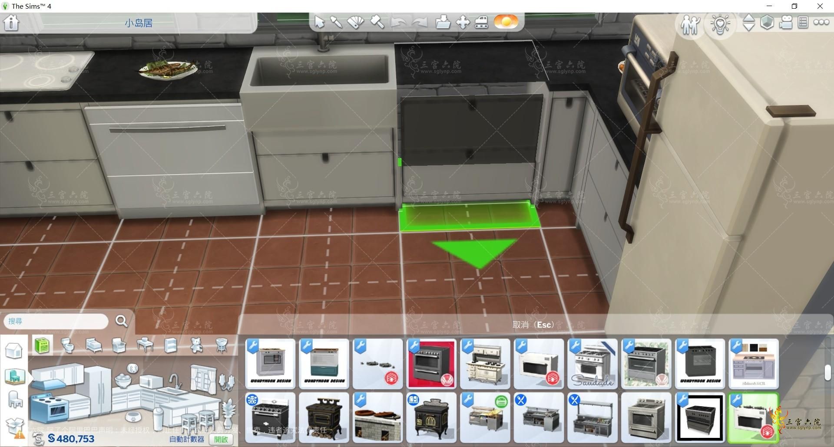The image size is (834, 447).
Task: Select first Wondymoon Design stove thumbnail
Action: coord(270,364)
